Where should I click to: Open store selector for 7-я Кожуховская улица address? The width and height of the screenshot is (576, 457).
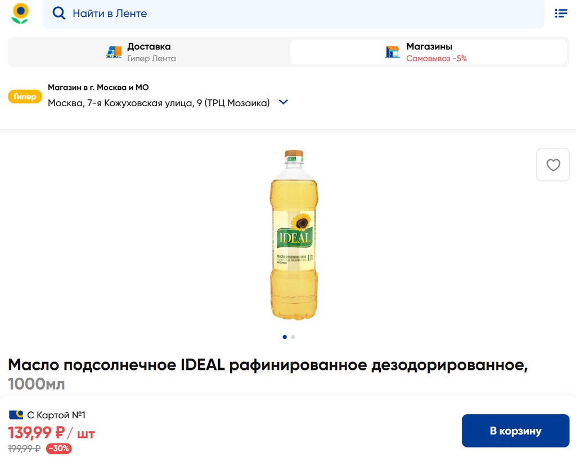[x=159, y=103]
